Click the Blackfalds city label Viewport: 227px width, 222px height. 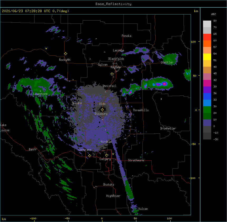click(116, 59)
